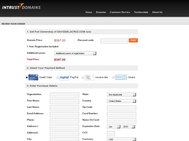Screen dimensions: 189x141
Task: Click the Intrust Domains logo
Action: click(21, 7)
